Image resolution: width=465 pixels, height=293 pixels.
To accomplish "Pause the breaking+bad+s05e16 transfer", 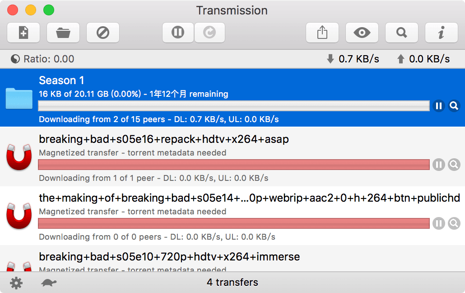I will [x=439, y=165].
